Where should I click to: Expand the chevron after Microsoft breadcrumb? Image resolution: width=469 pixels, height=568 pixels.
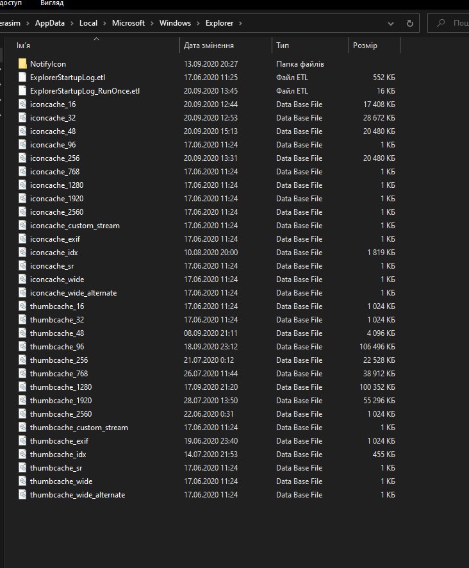pyautogui.click(x=152, y=24)
